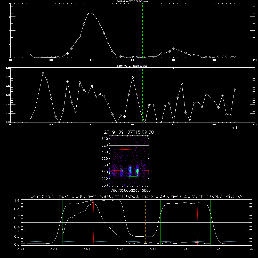Screen dimensions: 258x258
Task: Click the '0.8' label on bottom plot y-axis
Action: pos(17,209)
